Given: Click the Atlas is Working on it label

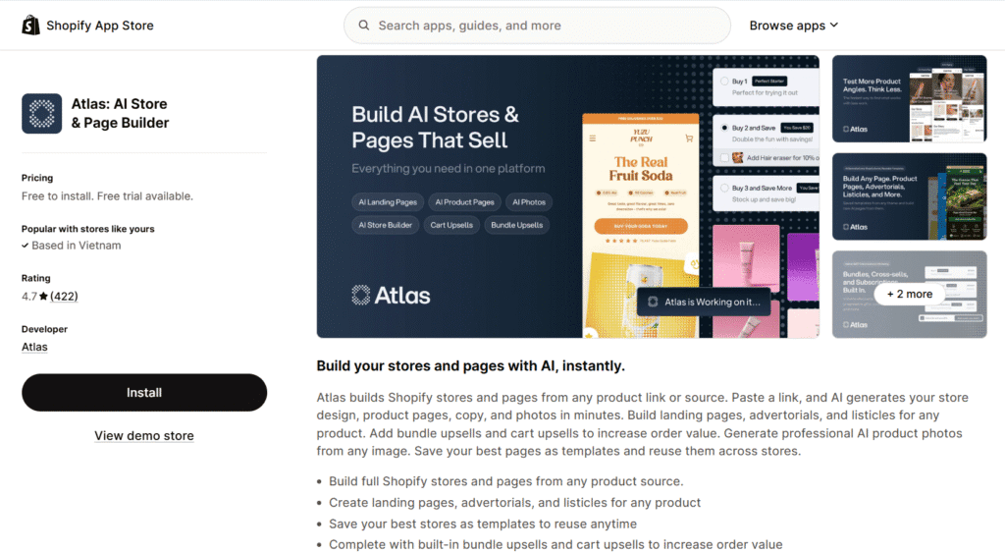Looking at the screenshot, I should tap(704, 302).
